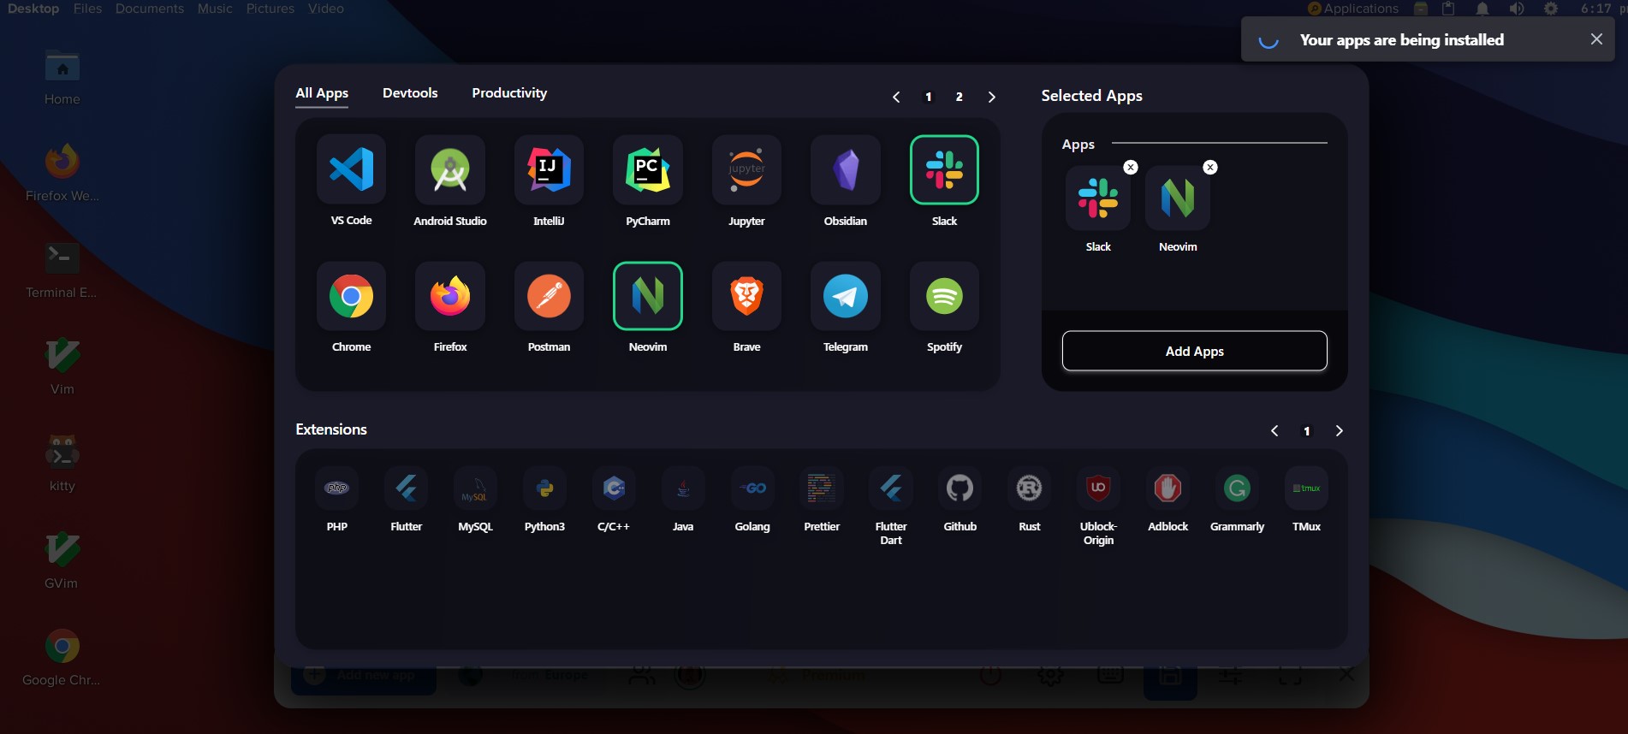The height and width of the screenshot is (734, 1628).
Task: Open the GVim desktop shortcut
Action: click(x=62, y=560)
